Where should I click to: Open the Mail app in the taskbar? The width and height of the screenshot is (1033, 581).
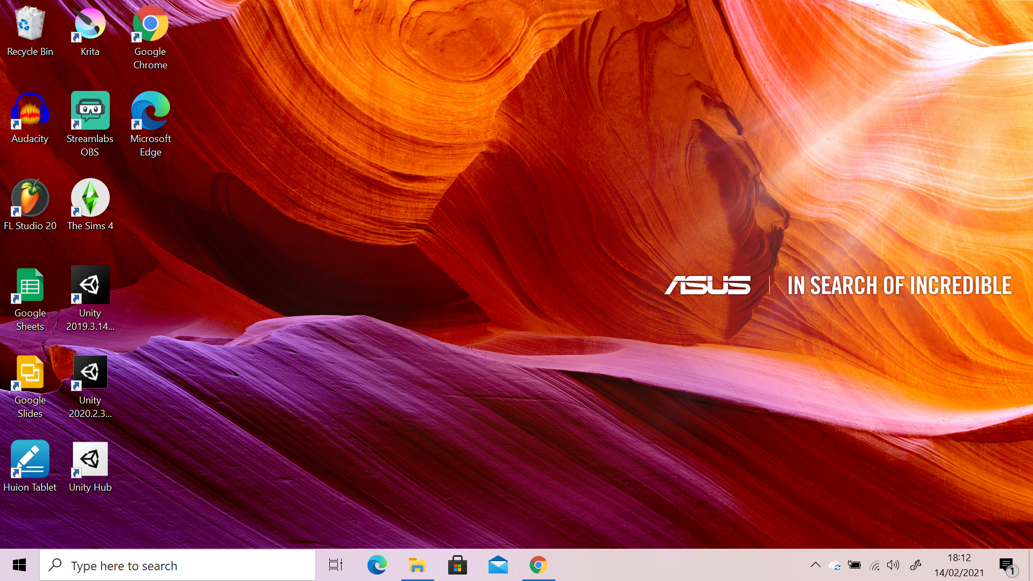point(498,565)
